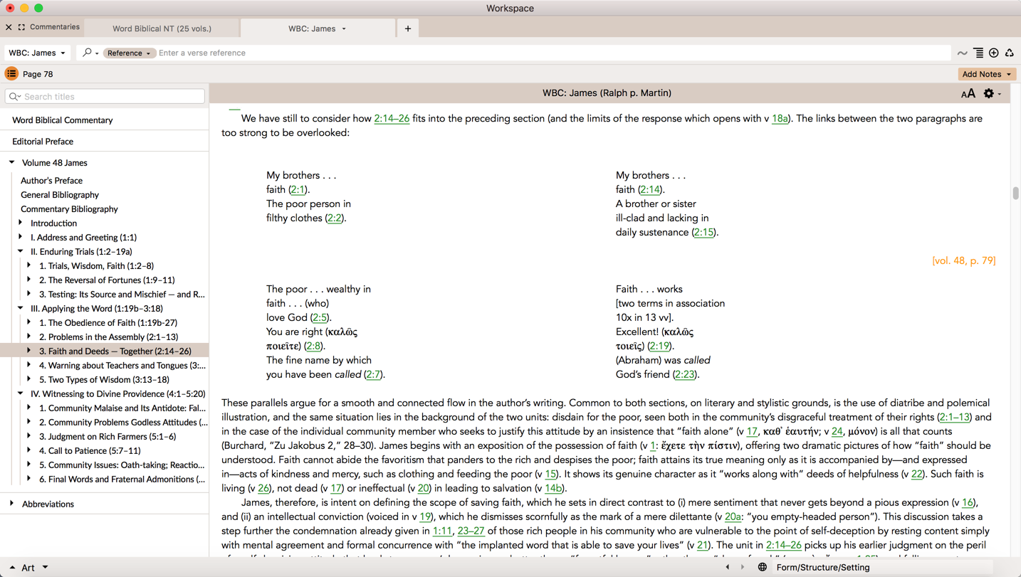Switch to Word Biblical NT (25 vols.) tab
Screen dimensions: 1021x577
pos(162,28)
